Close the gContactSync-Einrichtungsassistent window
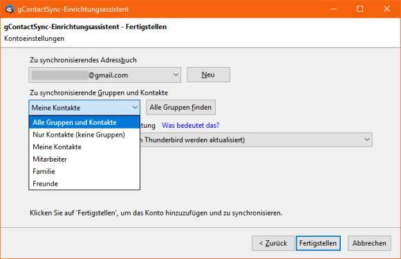 pos(386,9)
